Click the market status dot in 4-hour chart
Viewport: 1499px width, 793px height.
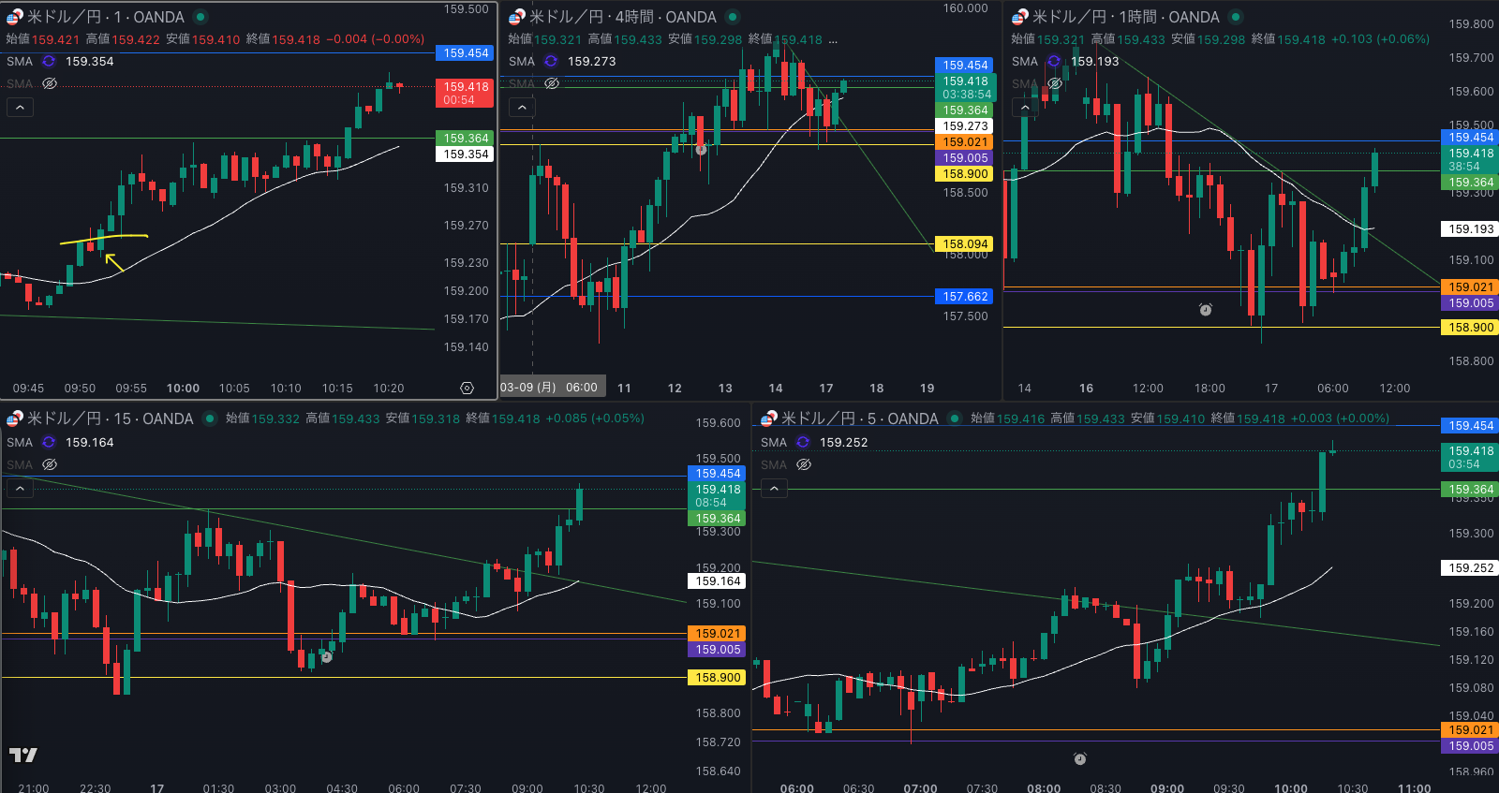[x=733, y=17]
